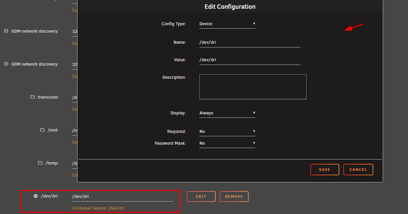
Task: Cancel the Edit Configuration dialog
Action: pos(358,170)
